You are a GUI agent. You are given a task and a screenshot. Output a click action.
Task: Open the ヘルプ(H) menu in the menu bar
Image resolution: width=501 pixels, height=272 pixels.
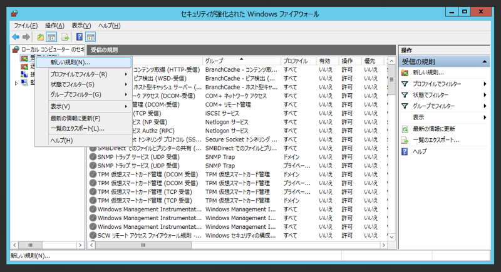(109, 26)
